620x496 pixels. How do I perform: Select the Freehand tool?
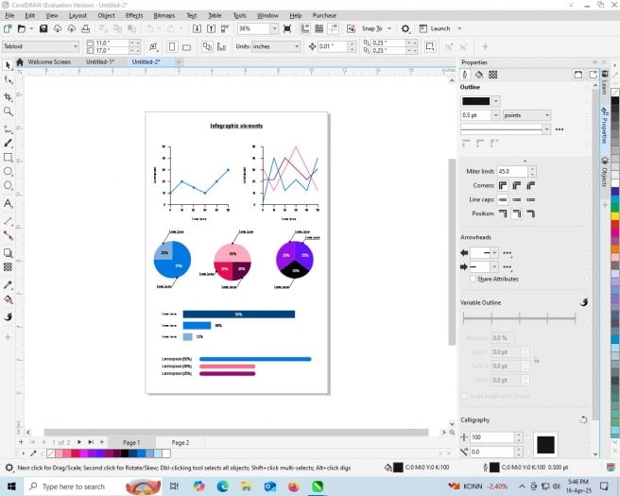[8, 128]
